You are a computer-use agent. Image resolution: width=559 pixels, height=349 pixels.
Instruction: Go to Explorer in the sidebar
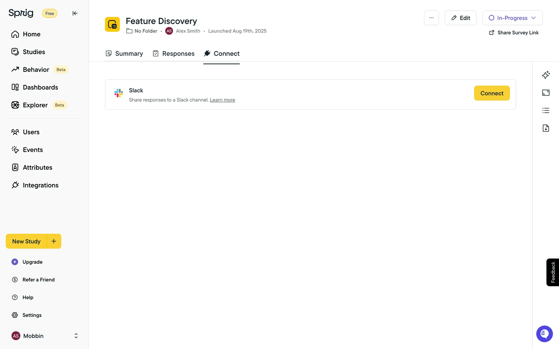[x=35, y=105]
